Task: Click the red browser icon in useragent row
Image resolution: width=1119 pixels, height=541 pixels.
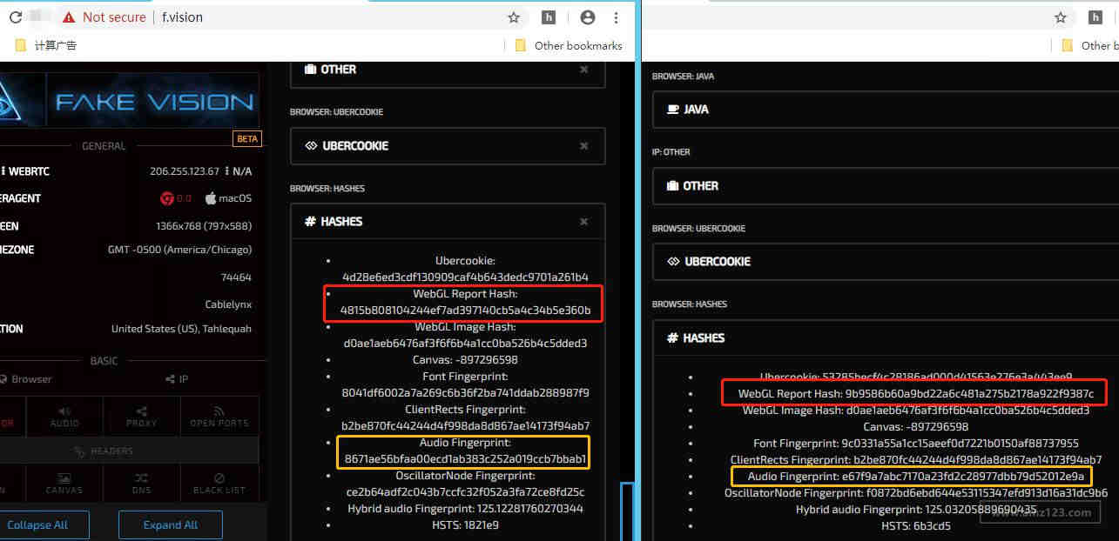Action: pos(167,198)
